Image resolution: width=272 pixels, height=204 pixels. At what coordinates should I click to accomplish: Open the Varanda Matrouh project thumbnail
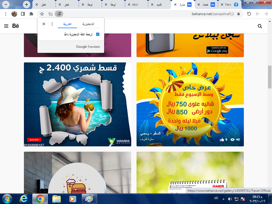(x=78, y=104)
